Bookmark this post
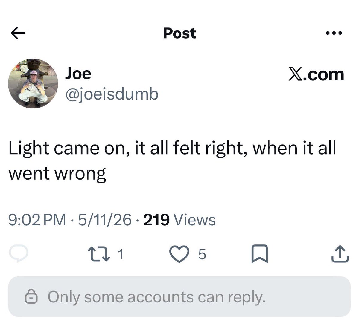The height and width of the screenshot is (335, 359). [260, 254]
